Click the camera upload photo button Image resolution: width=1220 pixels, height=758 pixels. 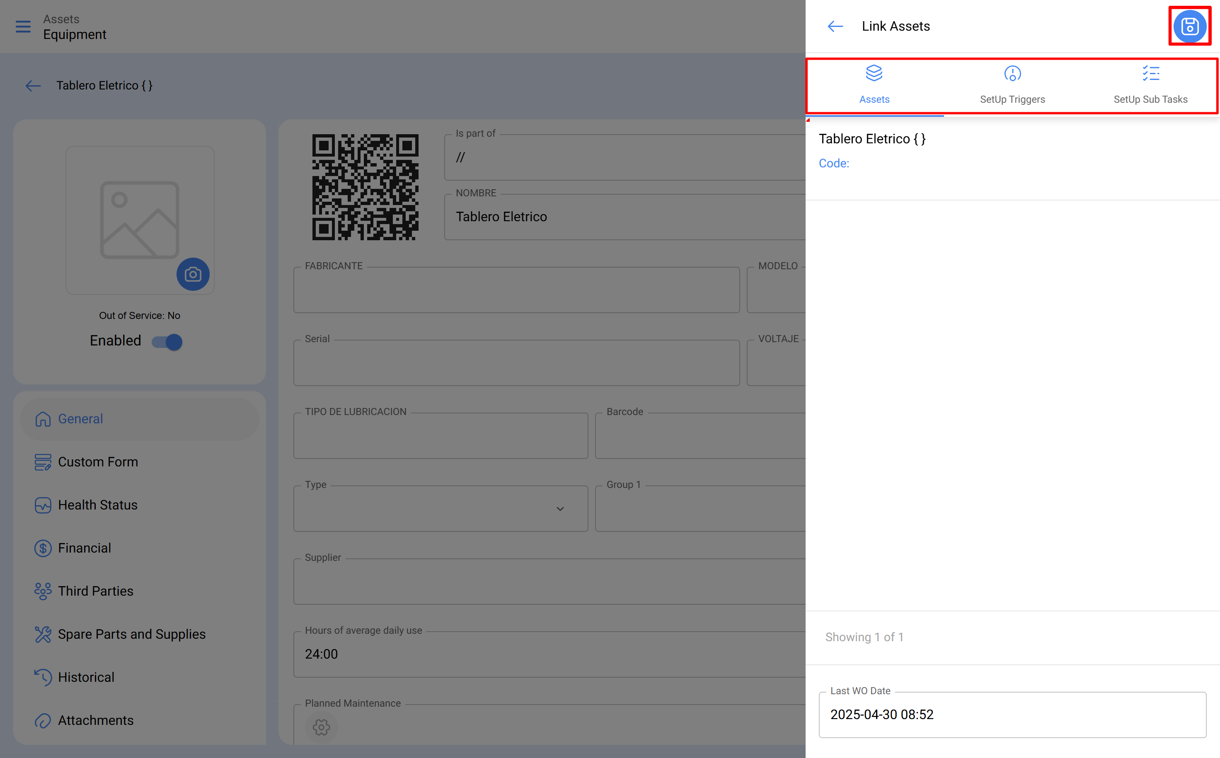click(193, 274)
